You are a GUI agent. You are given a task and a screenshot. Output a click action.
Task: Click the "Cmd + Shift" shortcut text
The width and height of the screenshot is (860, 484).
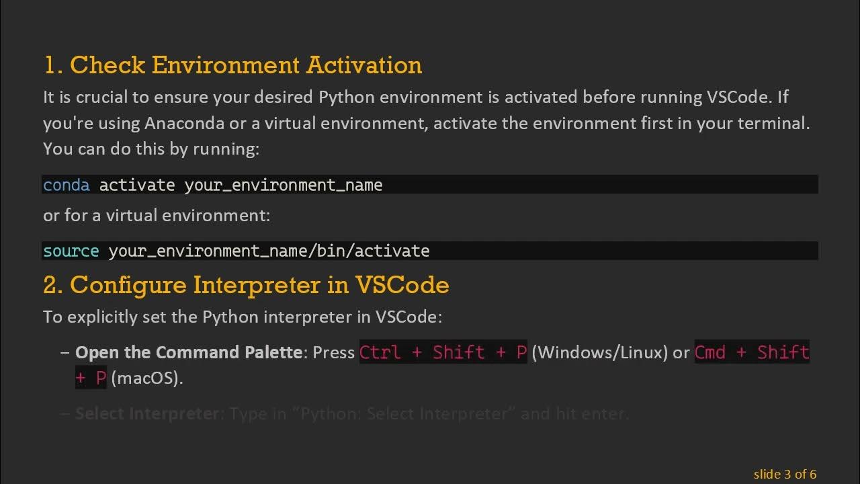[x=752, y=352]
